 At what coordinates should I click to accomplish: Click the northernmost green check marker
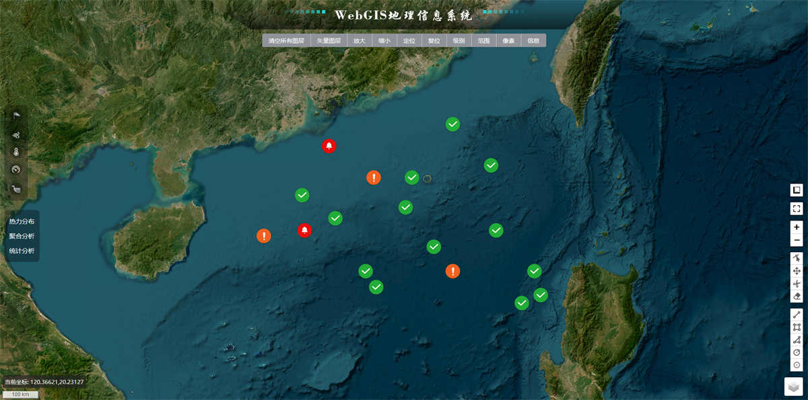coord(453,124)
